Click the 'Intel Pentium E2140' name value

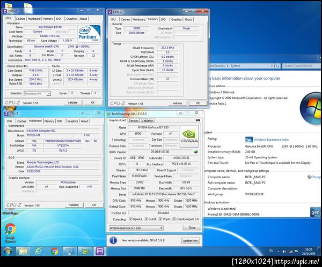(50, 27)
